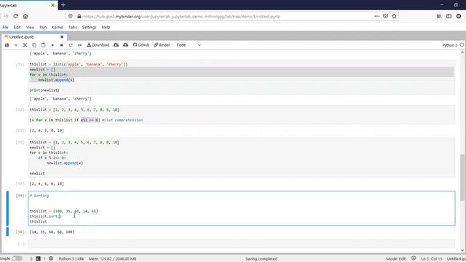Run the selected cell with play icon

[x=52, y=45]
